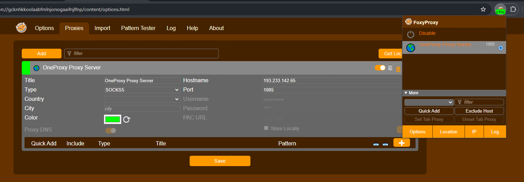524x182 pixels.
Task: Click the import patterns icon
Action: 376,144
